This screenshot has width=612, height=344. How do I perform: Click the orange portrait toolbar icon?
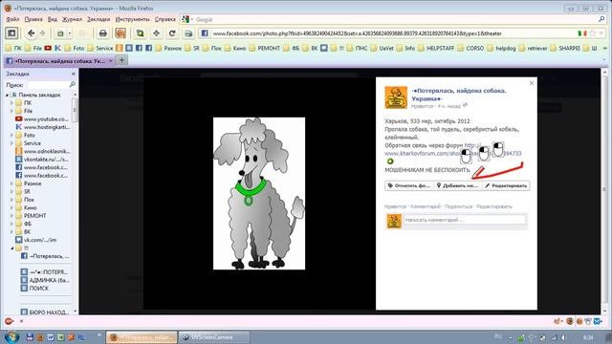[120, 33]
